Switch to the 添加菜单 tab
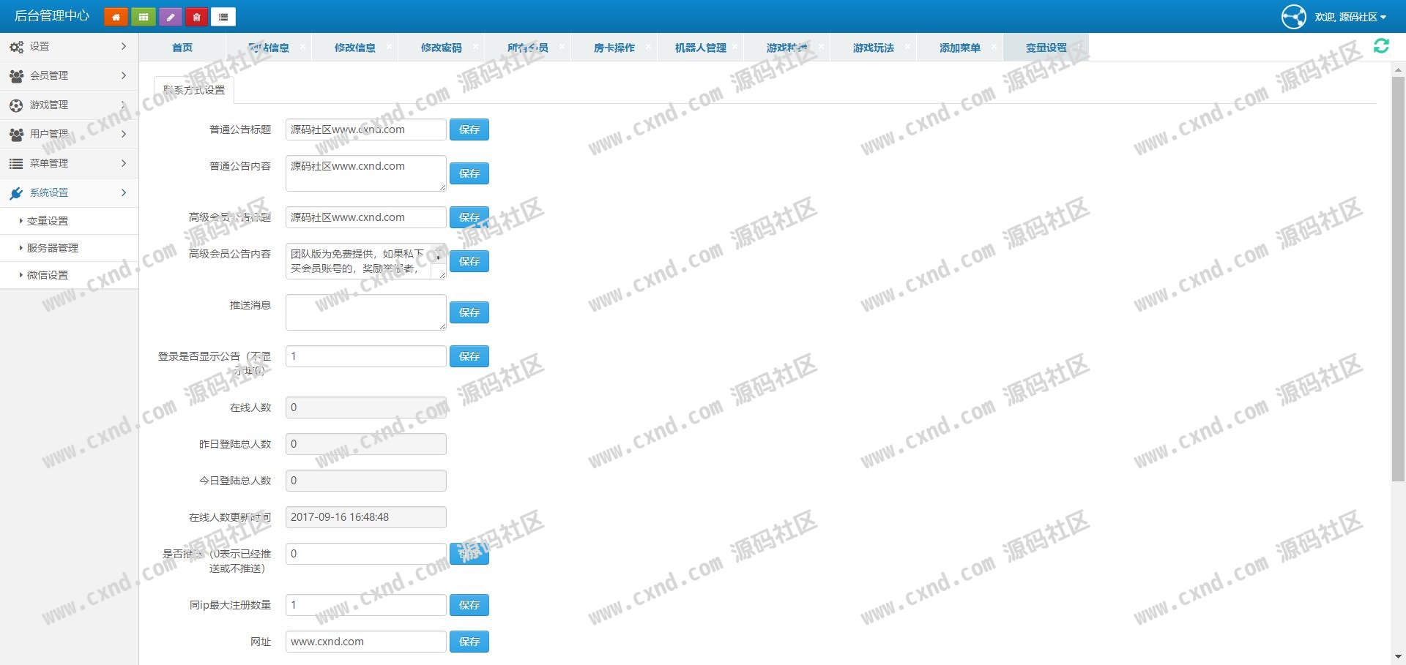1406x665 pixels. tap(959, 48)
